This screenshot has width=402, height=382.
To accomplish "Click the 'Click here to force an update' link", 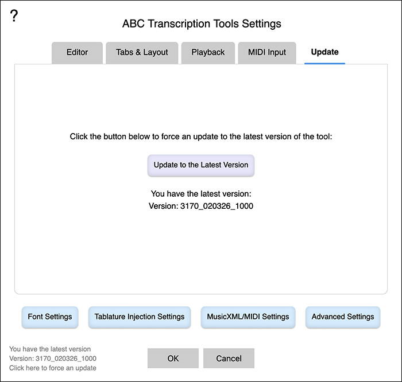I will [53, 368].
